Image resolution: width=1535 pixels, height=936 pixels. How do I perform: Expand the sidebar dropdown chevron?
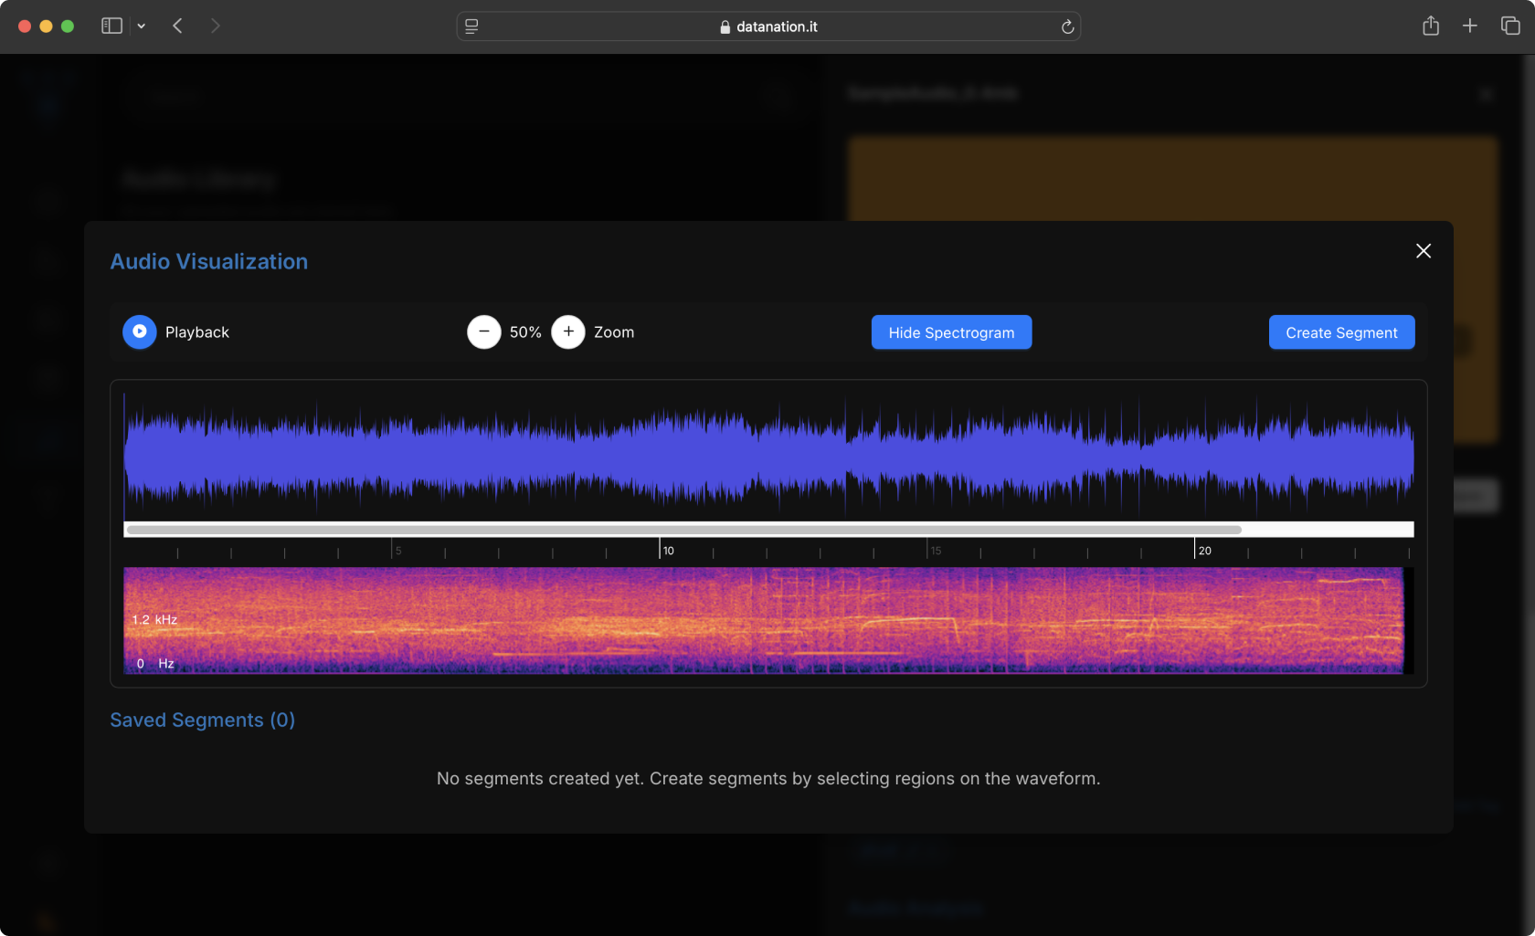click(142, 26)
